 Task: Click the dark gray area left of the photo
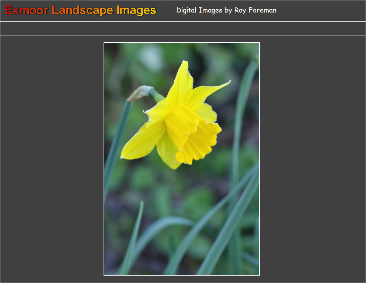[52, 159]
